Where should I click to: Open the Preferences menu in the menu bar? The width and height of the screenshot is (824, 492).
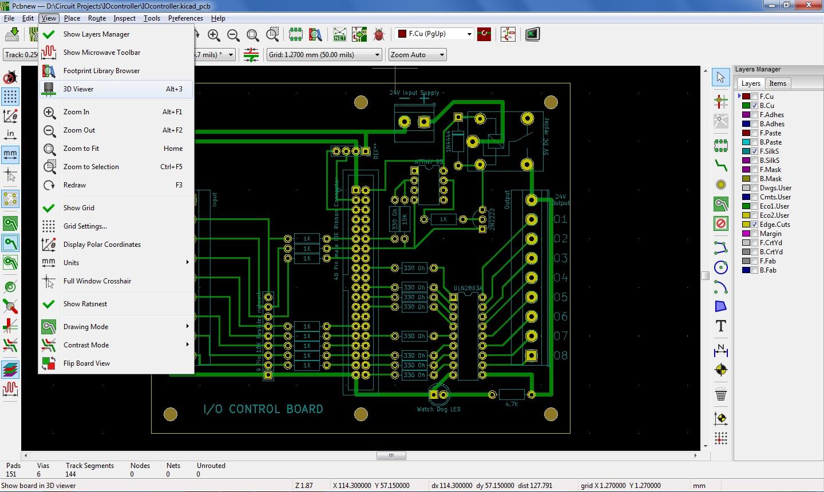[x=185, y=18]
